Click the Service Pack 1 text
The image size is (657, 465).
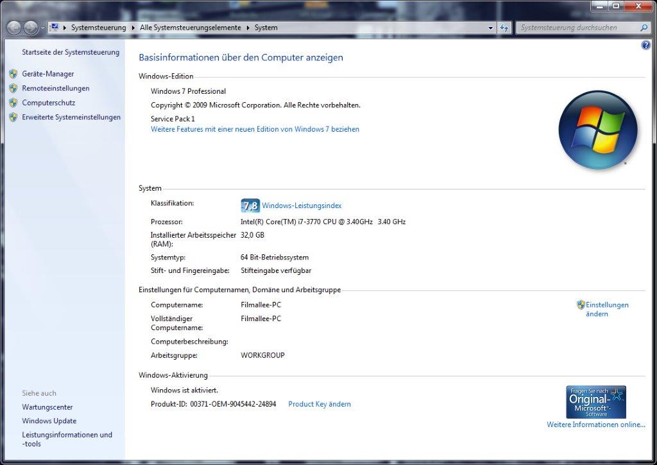point(173,119)
